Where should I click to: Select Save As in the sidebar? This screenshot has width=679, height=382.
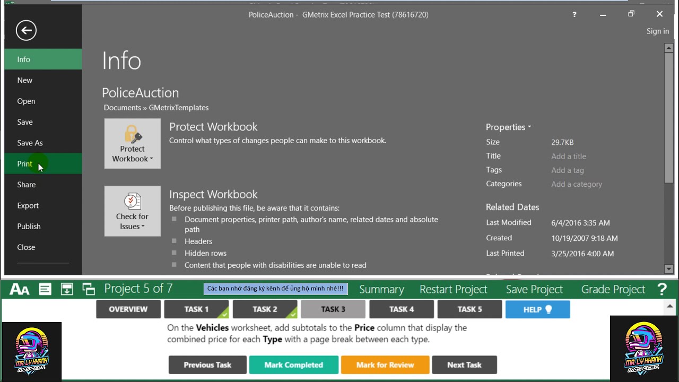(43, 143)
